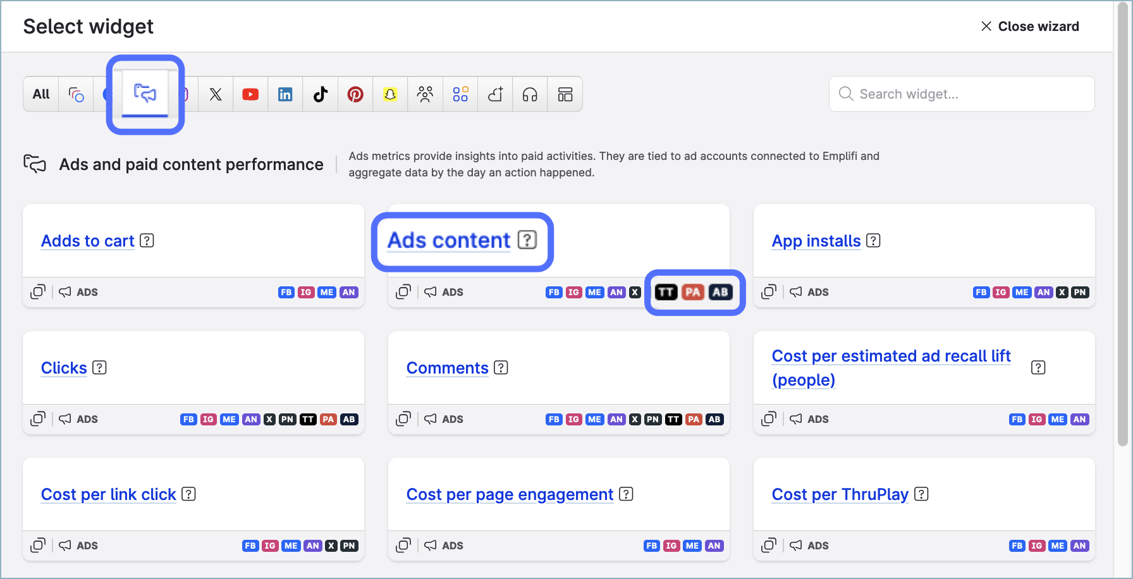Click the copy icon on the Clicks widget
Image resolution: width=1133 pixels, height=579 pixels.
(x=39, y=418)
